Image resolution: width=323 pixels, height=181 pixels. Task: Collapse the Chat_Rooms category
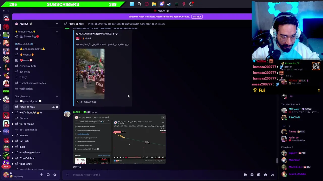pyautogui.click(x=22, y=96)
